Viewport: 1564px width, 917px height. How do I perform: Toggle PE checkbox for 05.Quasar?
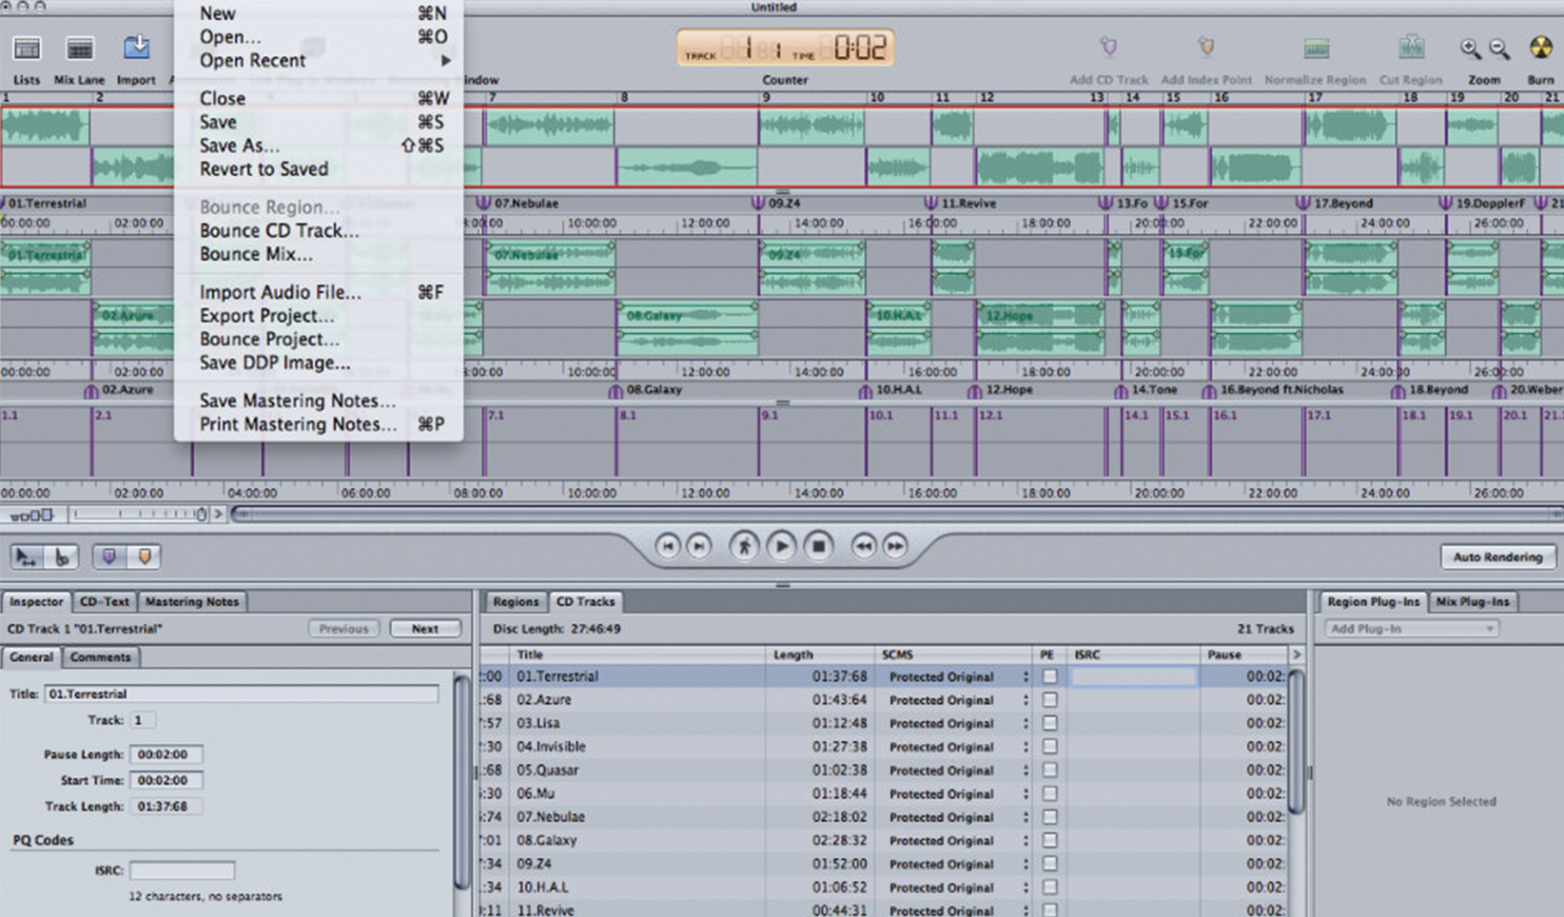[1049, 771]
